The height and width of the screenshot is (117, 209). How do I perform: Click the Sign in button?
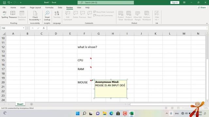175,3
